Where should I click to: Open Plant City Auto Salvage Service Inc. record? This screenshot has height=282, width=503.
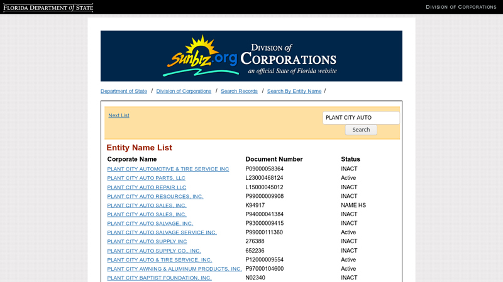[x=162, y=232]
